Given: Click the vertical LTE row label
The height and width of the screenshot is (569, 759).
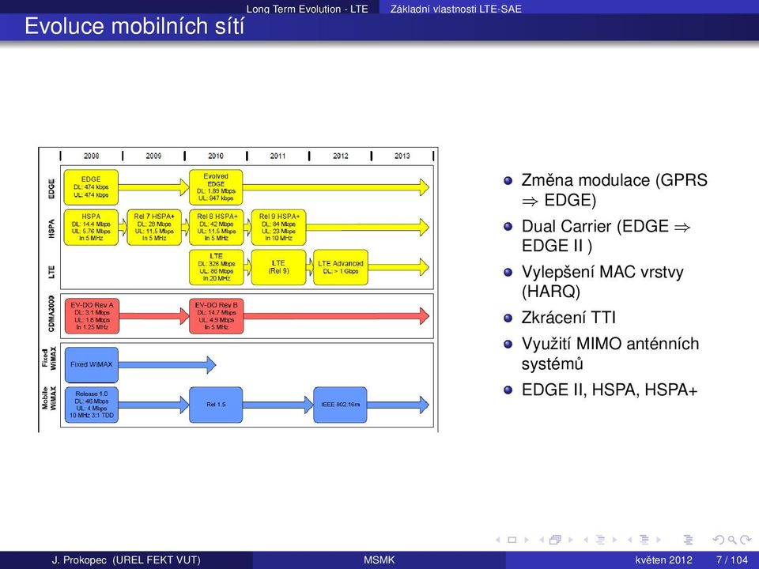Looking at the screenshot, I should pos(51,271).
